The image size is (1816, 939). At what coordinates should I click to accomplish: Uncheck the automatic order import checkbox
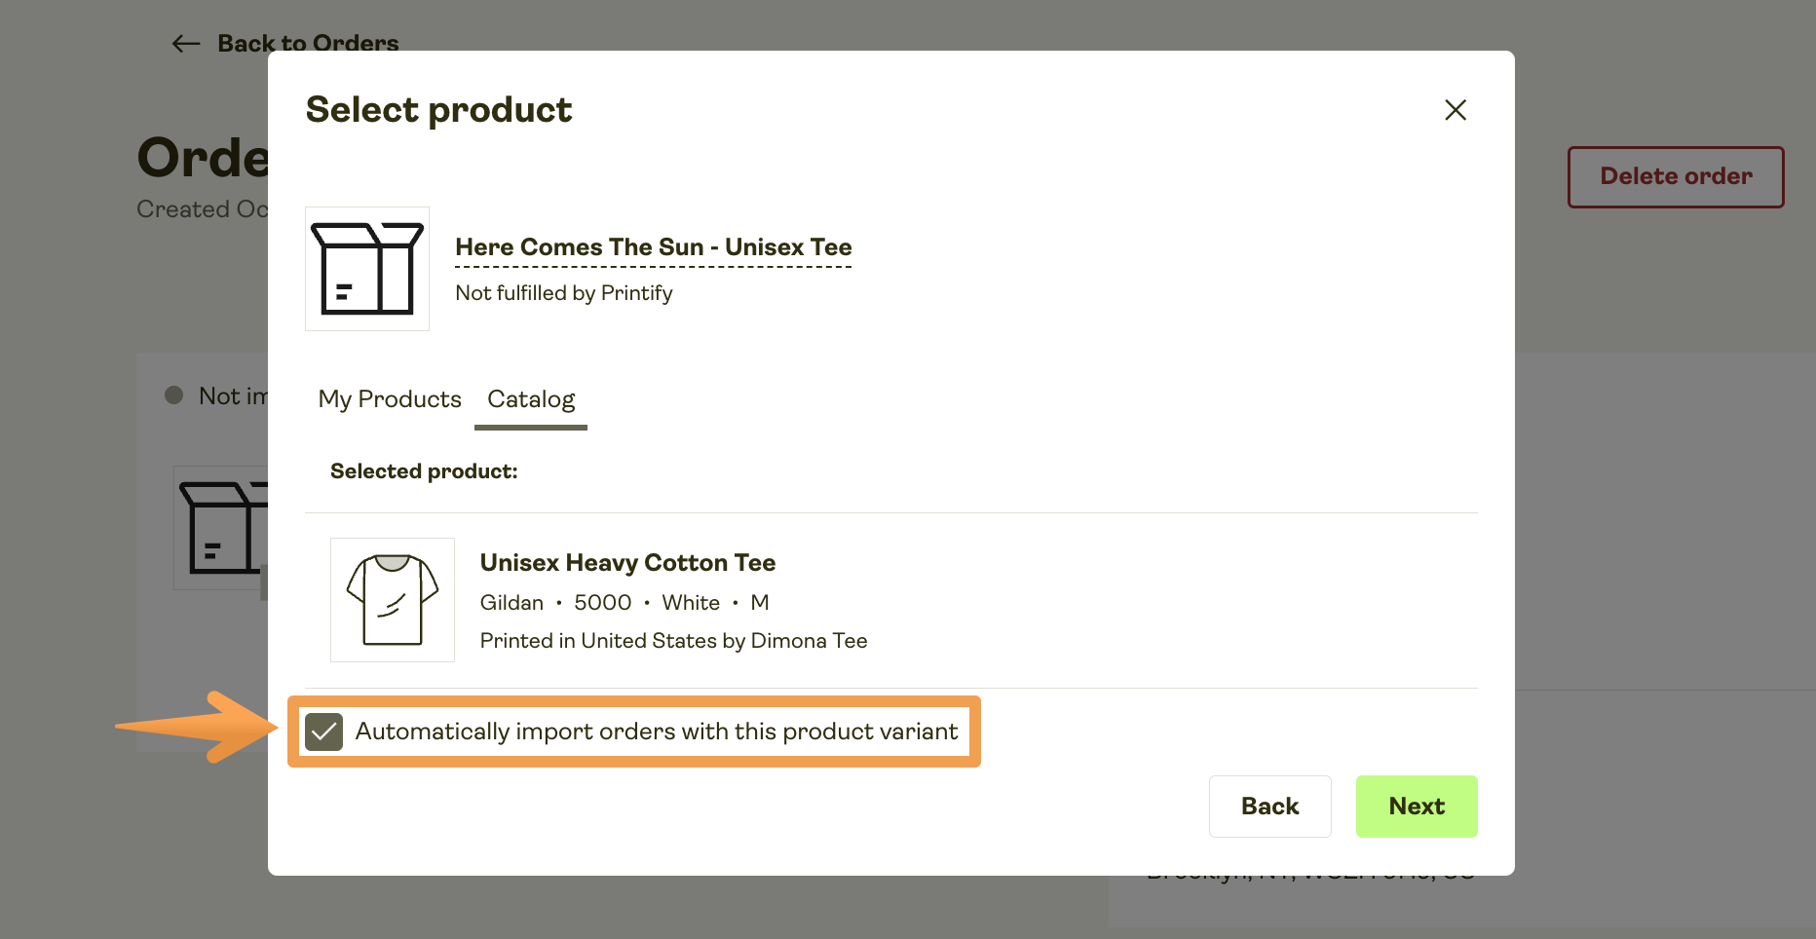[323, 732]
